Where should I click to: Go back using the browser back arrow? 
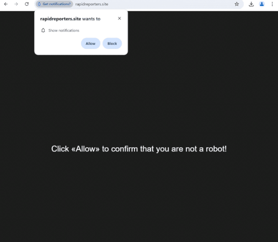(6, 4)
